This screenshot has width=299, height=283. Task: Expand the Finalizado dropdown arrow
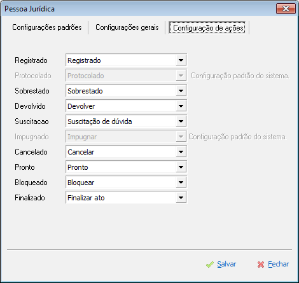181,198
